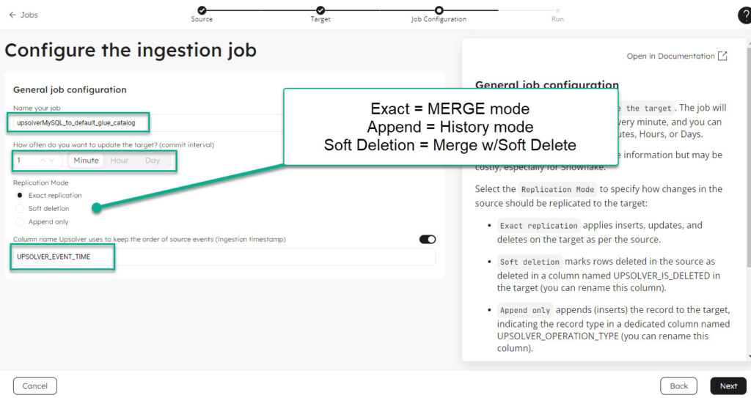This screenshot has height=398, width=751.
Task: Click 'Replication Mode' code text in documentation
Action: pos(557,189)
